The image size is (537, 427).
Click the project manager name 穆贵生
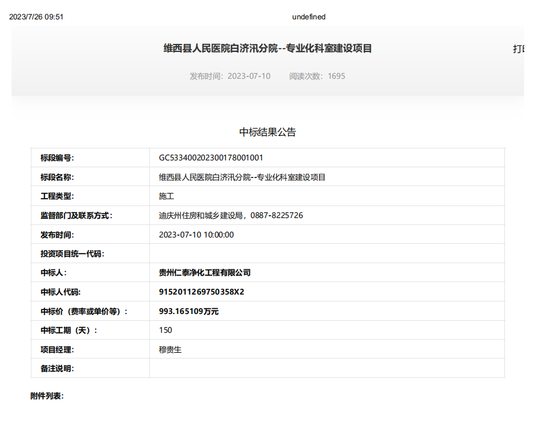pos(170,349)
